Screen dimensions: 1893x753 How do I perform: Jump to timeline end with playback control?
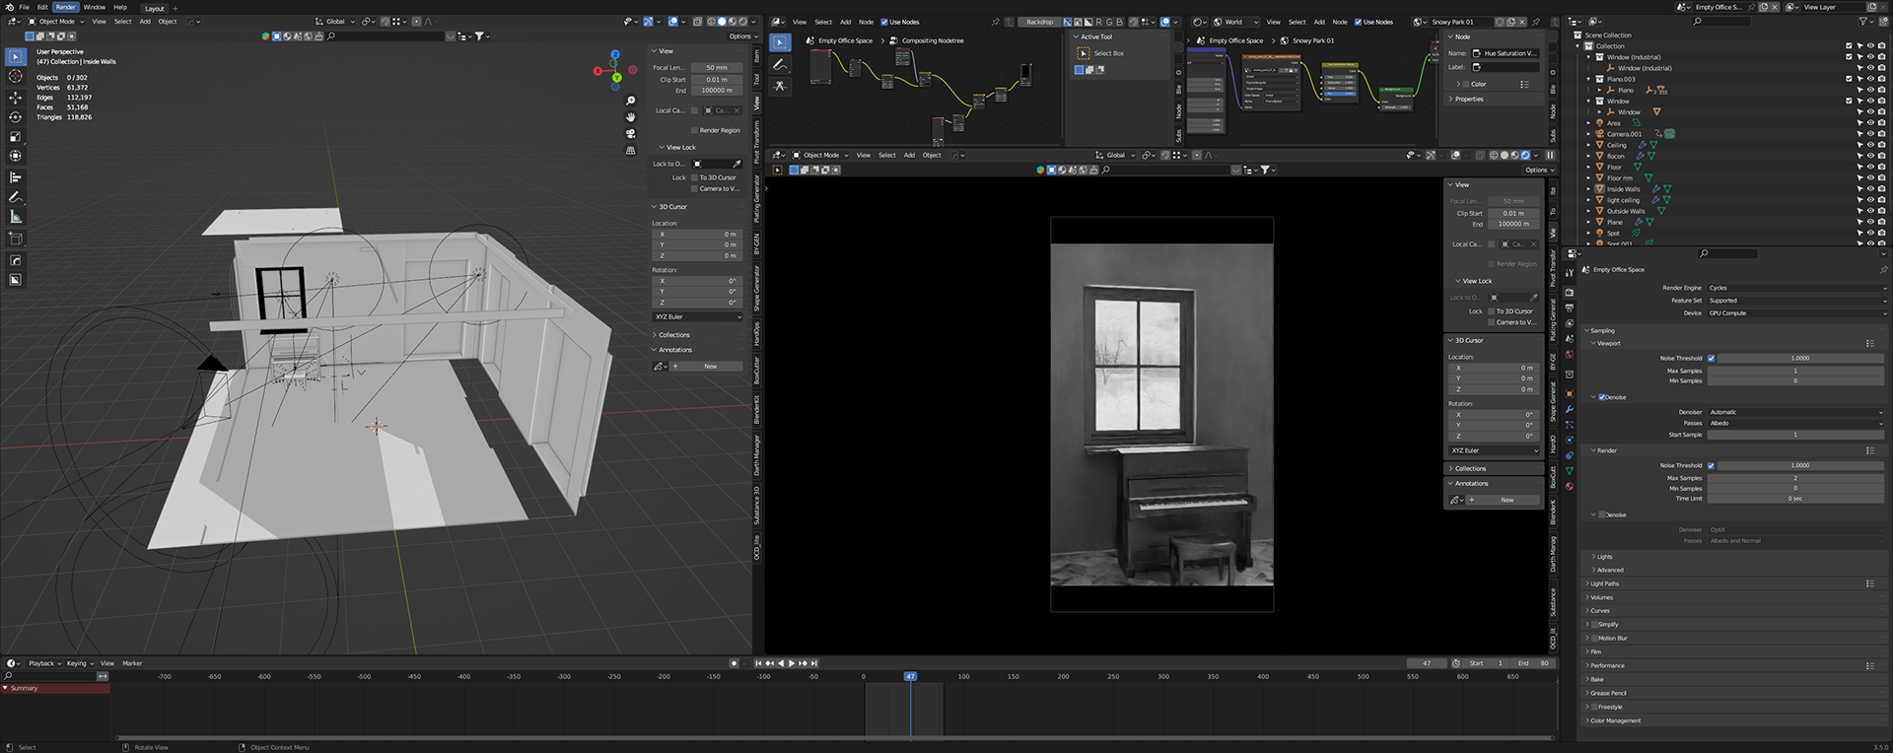(814, 663)
